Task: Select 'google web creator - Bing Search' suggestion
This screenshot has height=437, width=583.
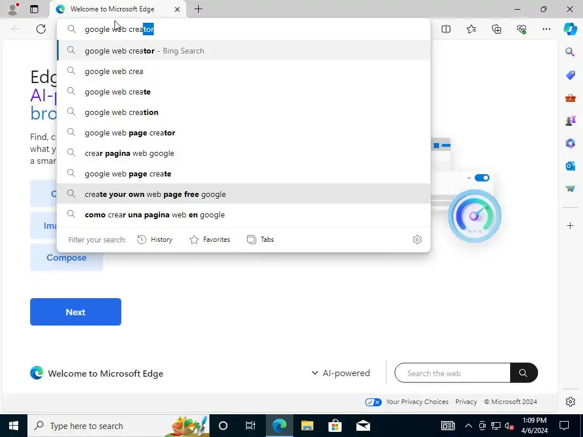Action: click(x=244, y=51)
